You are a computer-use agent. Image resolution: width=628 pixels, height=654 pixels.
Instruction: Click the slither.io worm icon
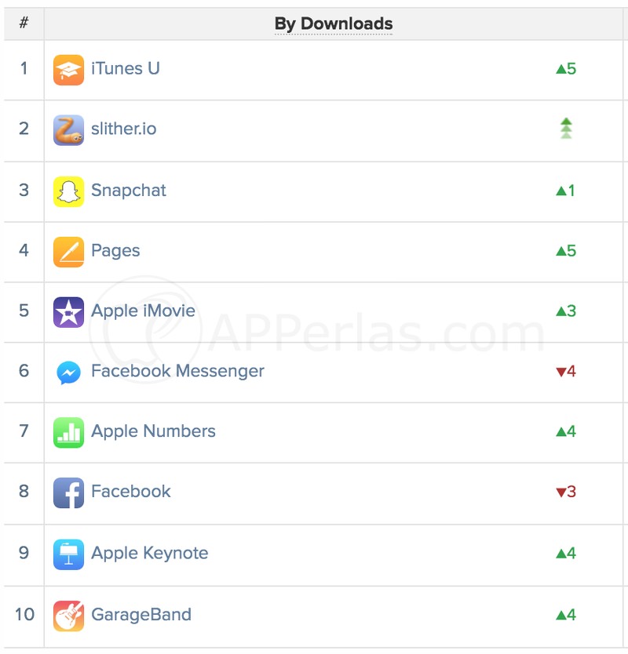(x=68, y=130)
